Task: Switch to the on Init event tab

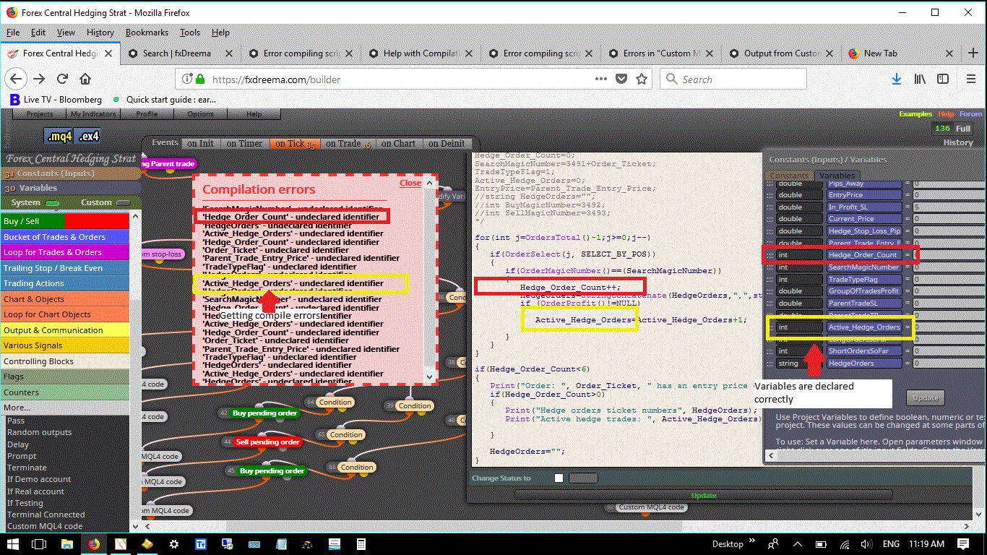Action: coord(200,143)
